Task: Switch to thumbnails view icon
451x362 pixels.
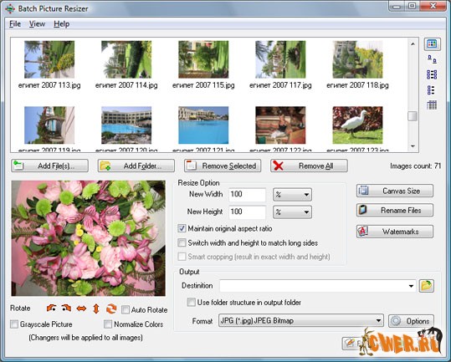Action: tap(432, 44)
